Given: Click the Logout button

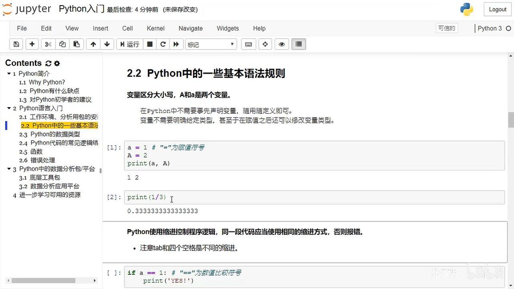Looking at the screenshot, I should coord(498,9).
